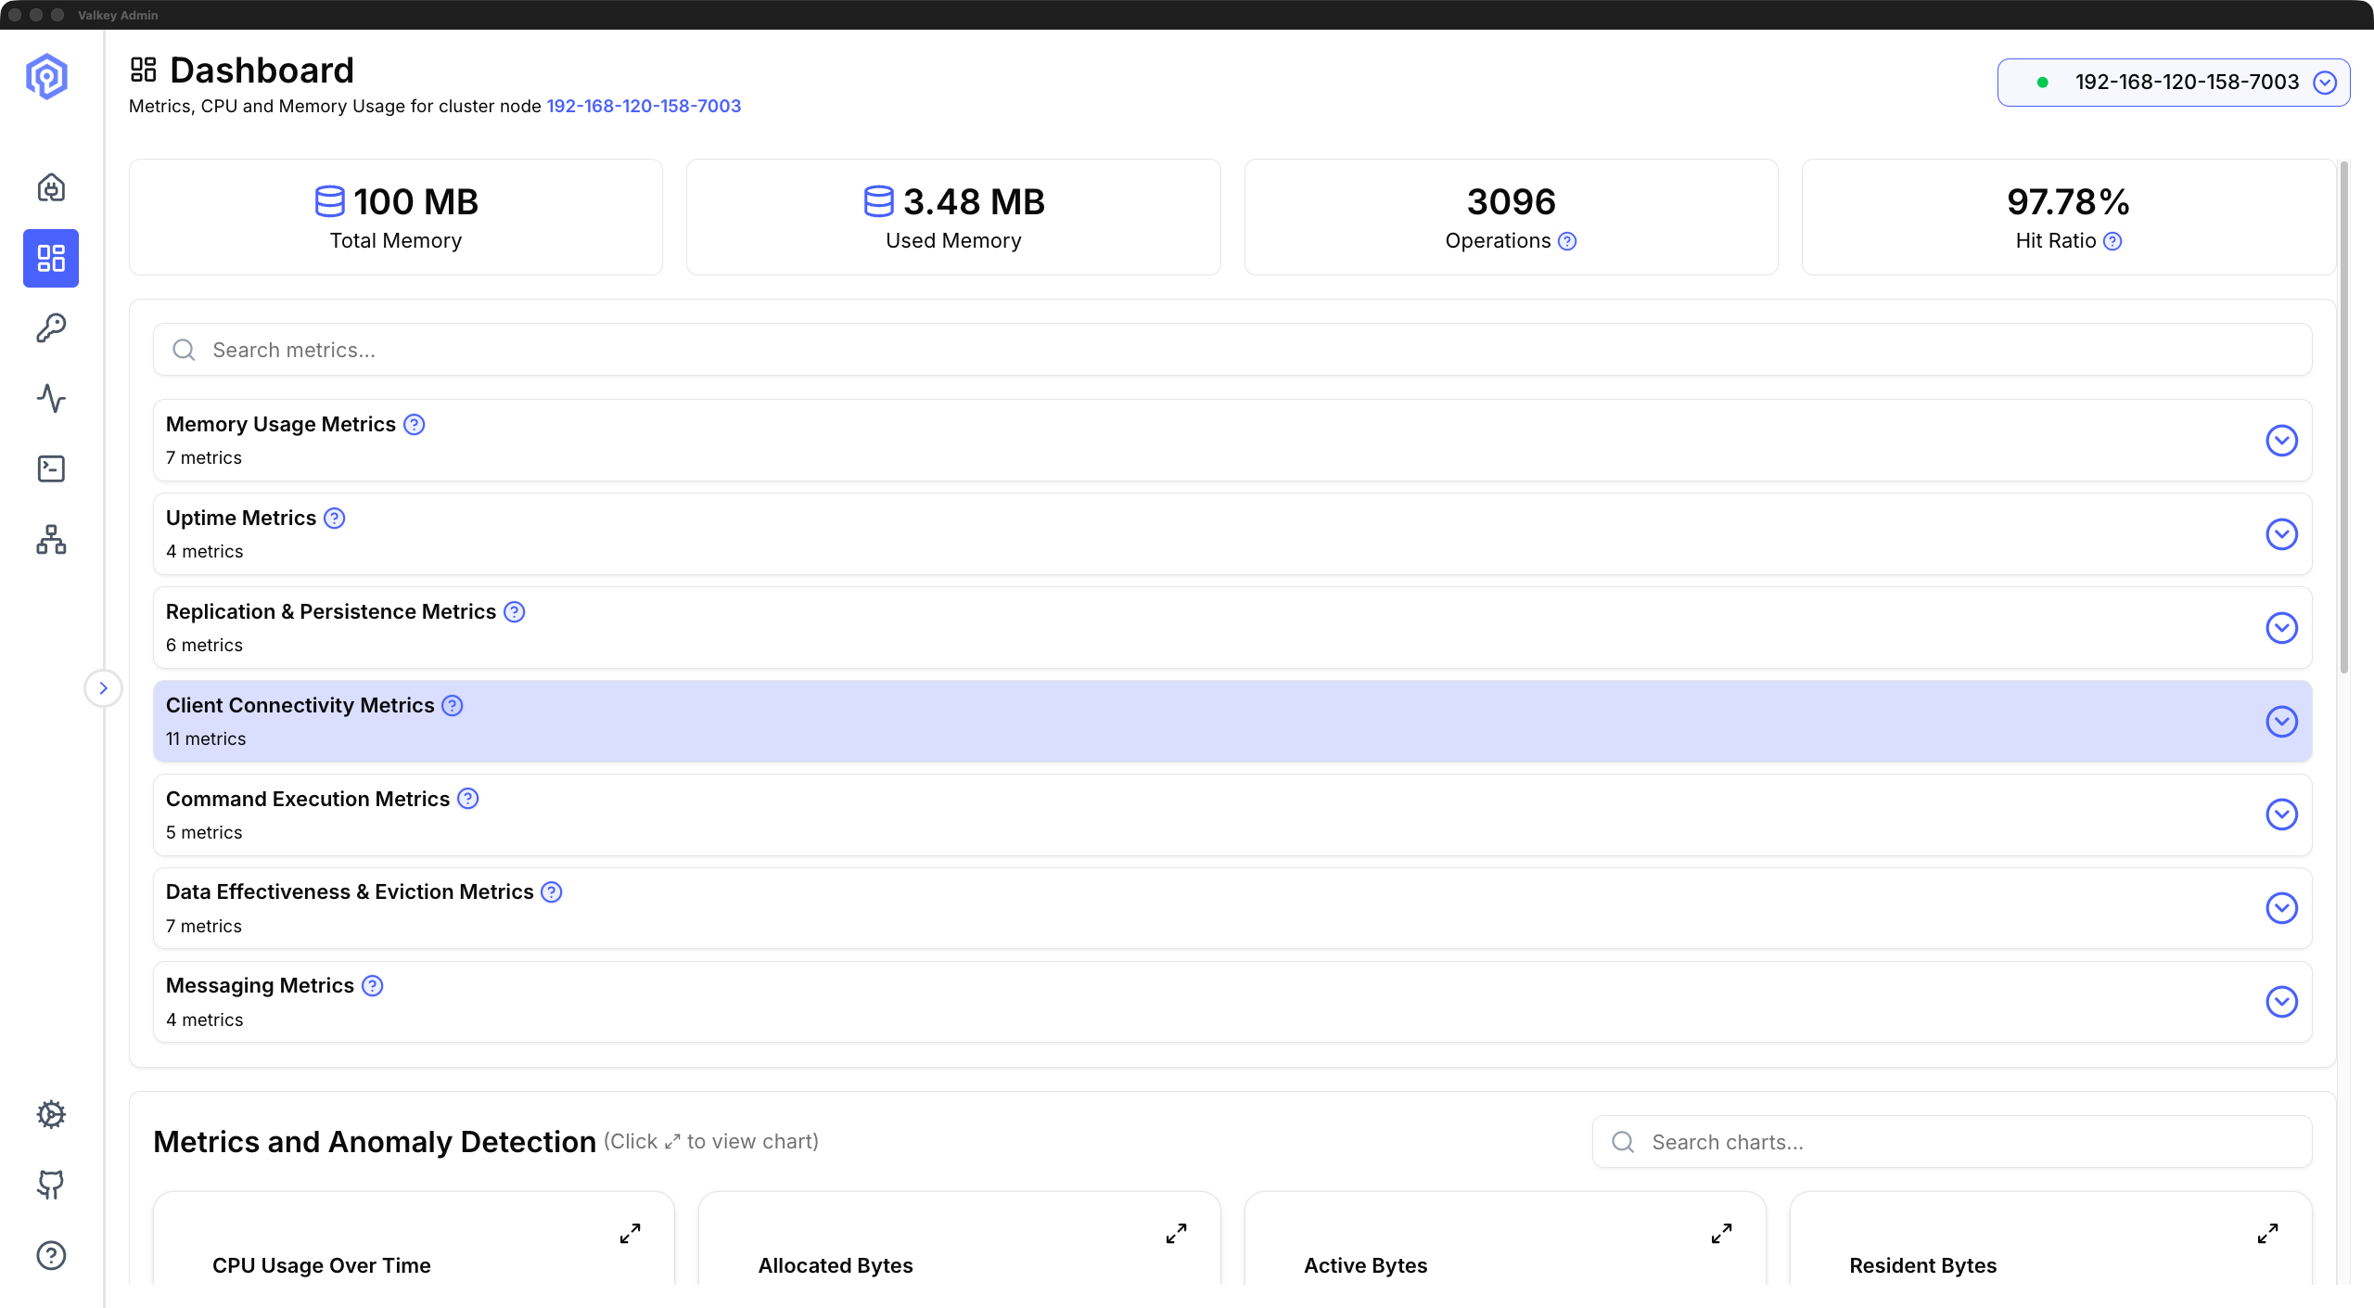Expand Memory Usage Metrics section chevron
The height and width of the screenshot is (1308, 2374).
(2281, 441)
